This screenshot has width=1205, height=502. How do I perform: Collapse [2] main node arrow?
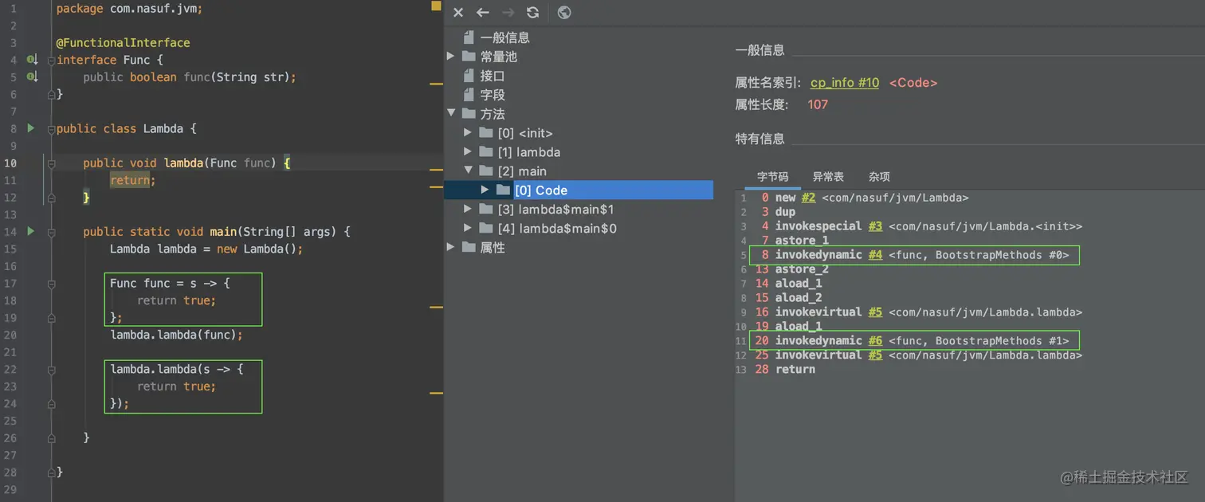coord(469,171)
